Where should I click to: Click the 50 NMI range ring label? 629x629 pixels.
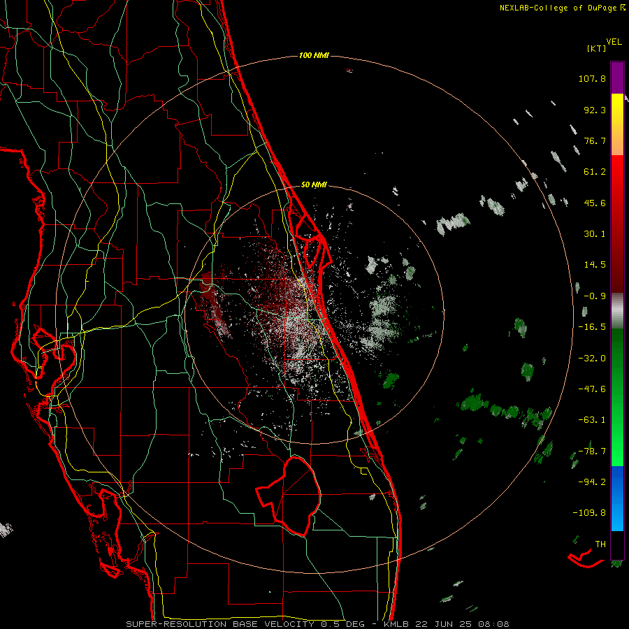pyautogui.click(x=314, y=185)
